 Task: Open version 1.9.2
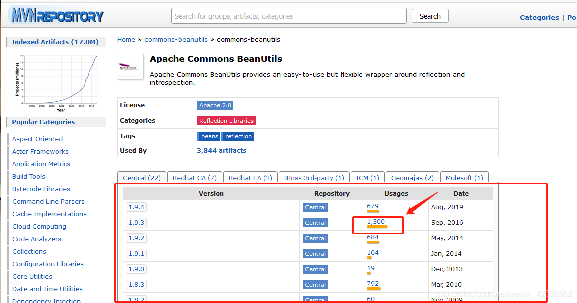(136, 238)
